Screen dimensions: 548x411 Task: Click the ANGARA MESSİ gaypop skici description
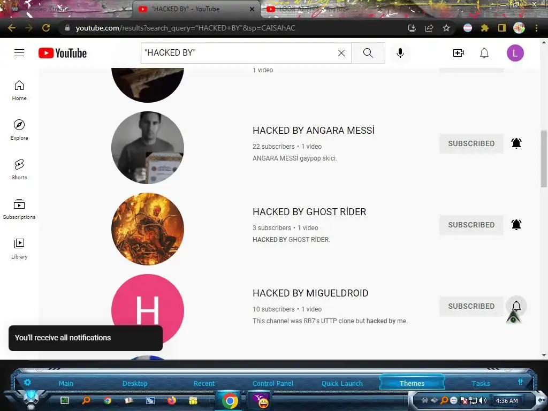pos(295,158)
